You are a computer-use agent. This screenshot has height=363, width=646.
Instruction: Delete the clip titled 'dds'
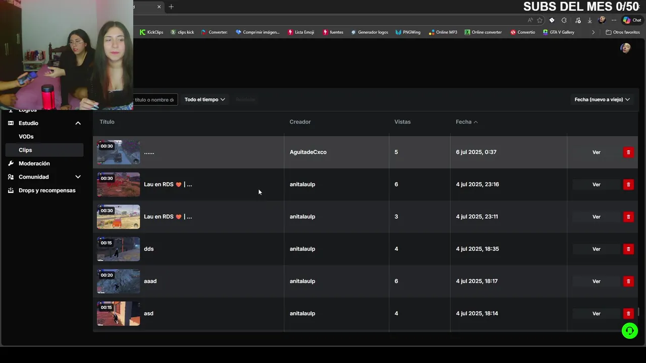628,249
